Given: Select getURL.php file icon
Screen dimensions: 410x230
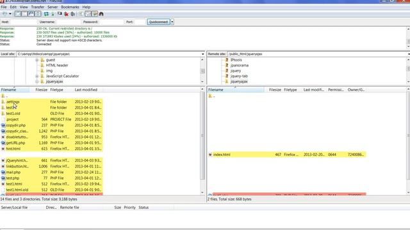Looking at the screenshot, I should tap(3, 143).
